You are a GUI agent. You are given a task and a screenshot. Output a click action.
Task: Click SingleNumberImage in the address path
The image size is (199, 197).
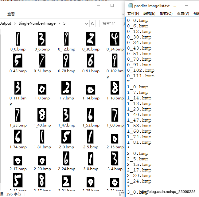[x=37, y=23]
